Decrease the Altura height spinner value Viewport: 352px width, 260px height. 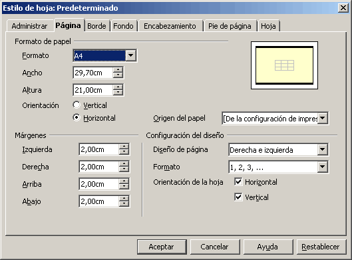[x=118, y=93]
